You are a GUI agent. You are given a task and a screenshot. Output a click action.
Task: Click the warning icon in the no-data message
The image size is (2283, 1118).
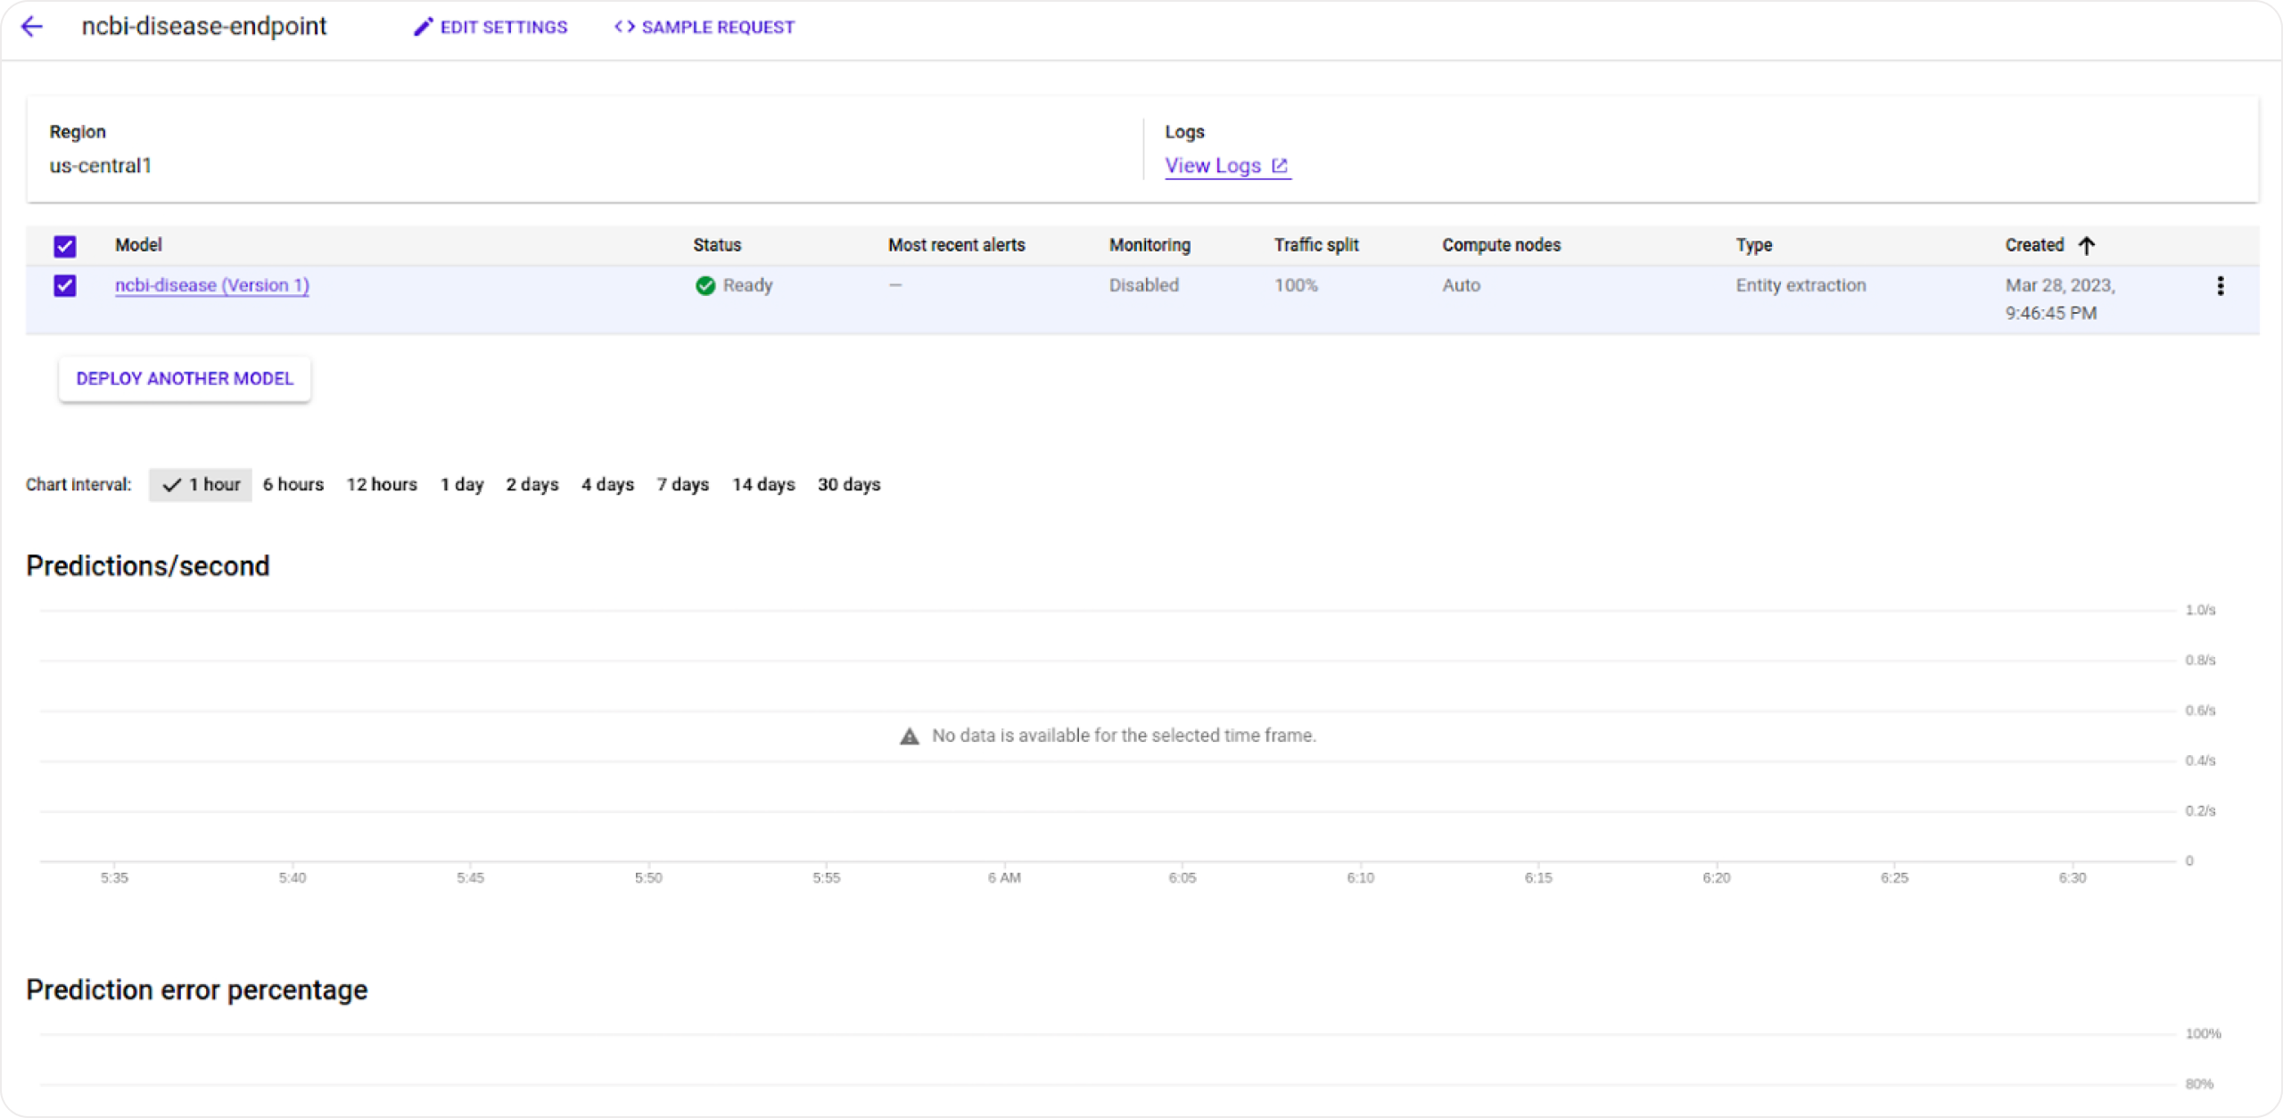click(x=909, y=736)
